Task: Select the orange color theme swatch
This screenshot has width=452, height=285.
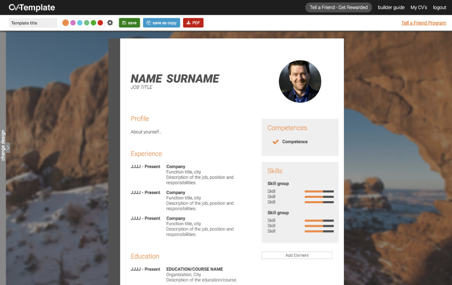Action: point(66,23)
